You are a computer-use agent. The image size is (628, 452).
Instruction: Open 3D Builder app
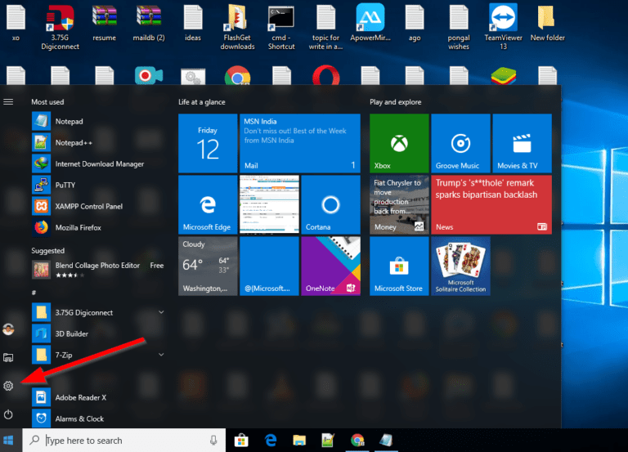pos(98,333)
